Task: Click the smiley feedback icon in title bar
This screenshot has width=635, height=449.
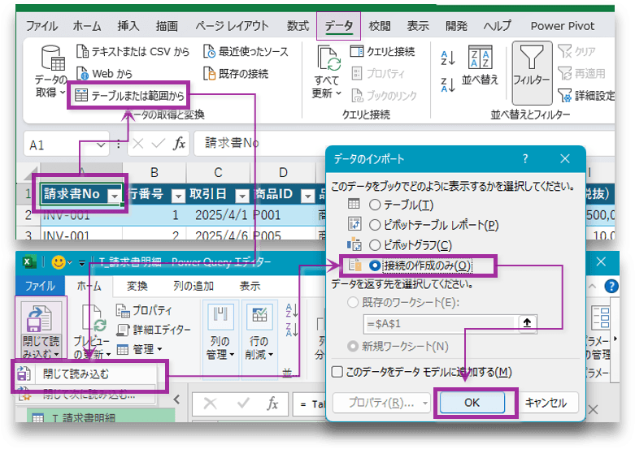Action: click(x=59, y=262)
